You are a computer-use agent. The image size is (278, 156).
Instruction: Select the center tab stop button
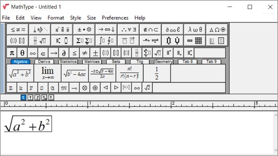30,97
